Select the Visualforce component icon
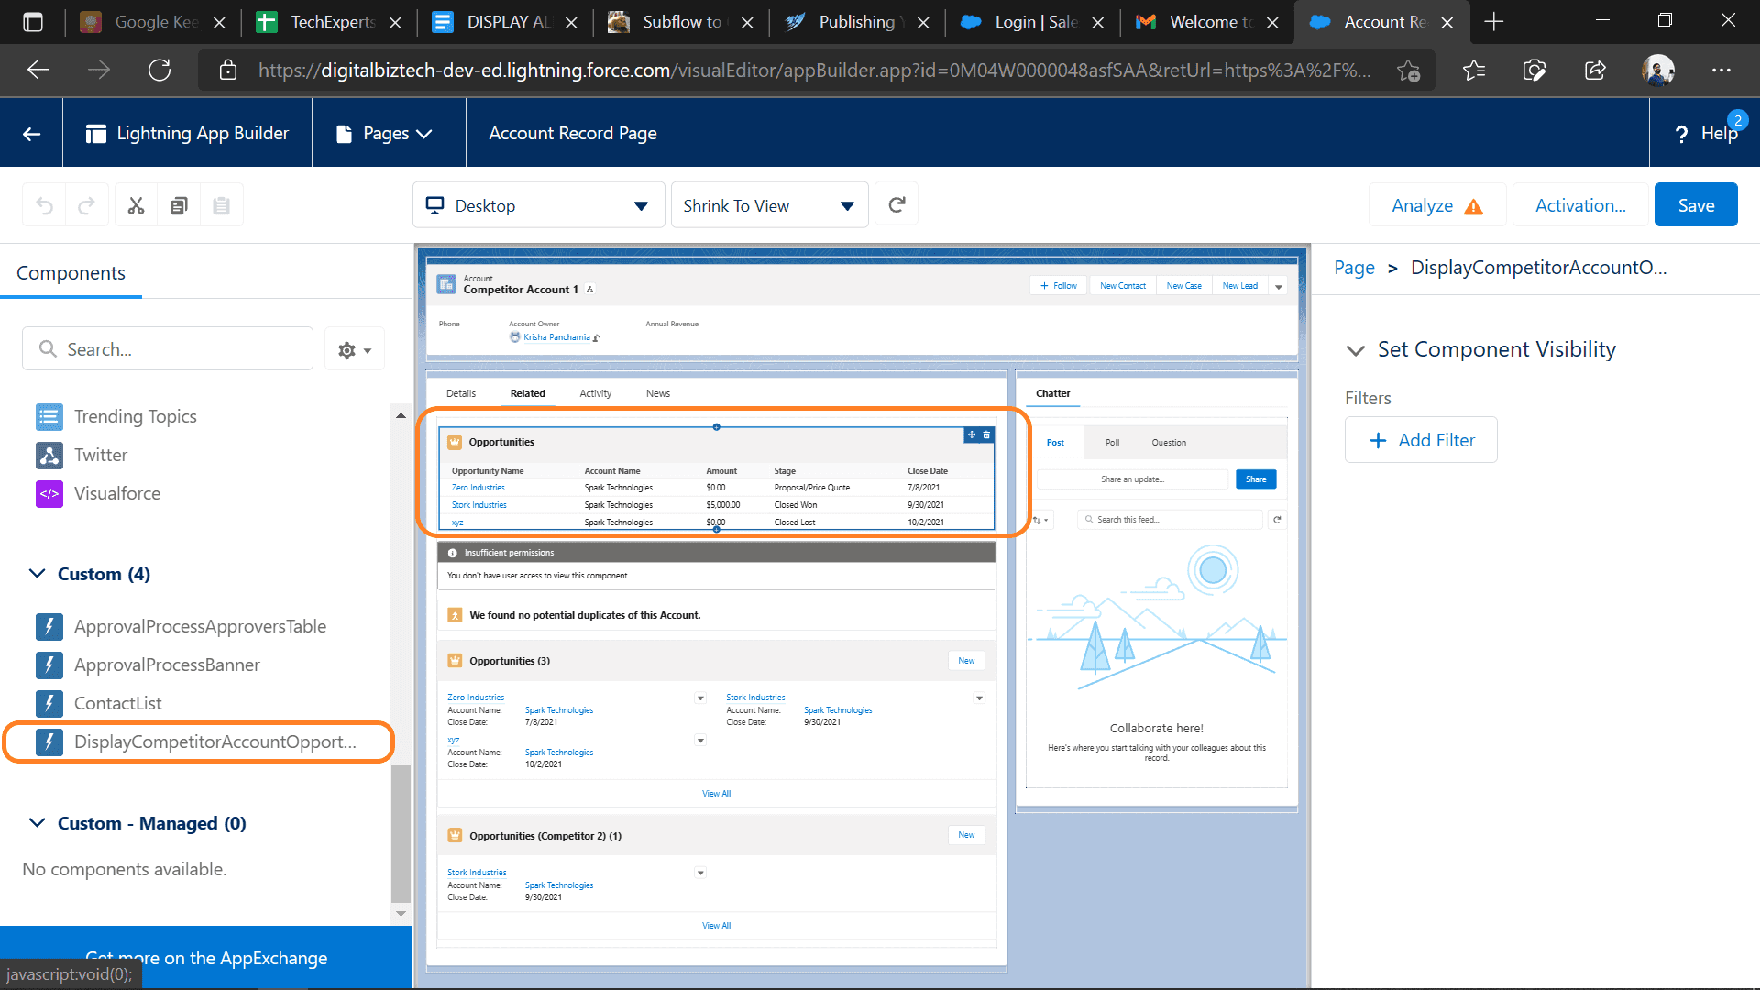This screenshot has height=990, width=1760. pos(49,493)
